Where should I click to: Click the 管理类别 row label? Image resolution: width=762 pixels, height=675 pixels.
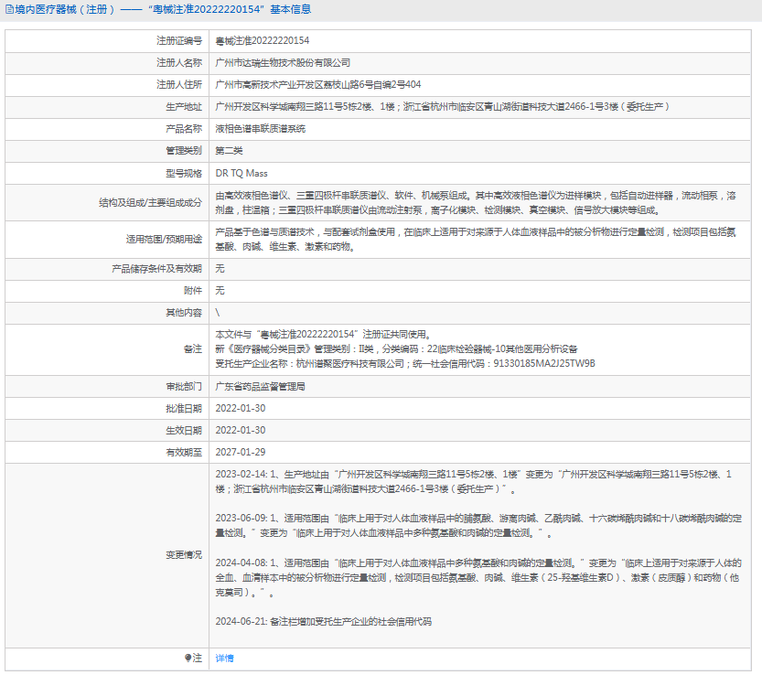184,151
